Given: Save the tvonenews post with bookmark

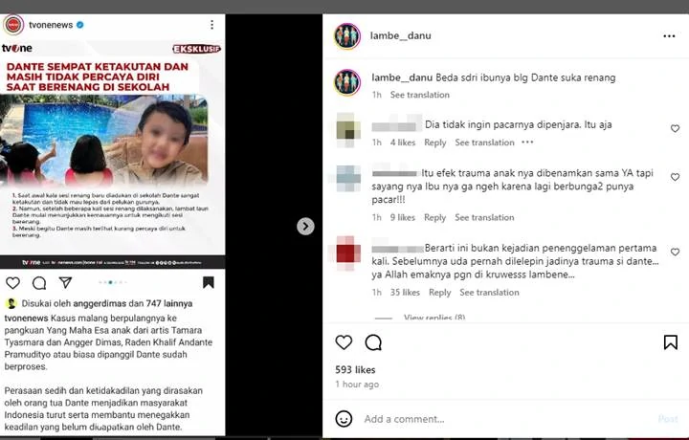Looking at the screenshot, I should 209,282.
